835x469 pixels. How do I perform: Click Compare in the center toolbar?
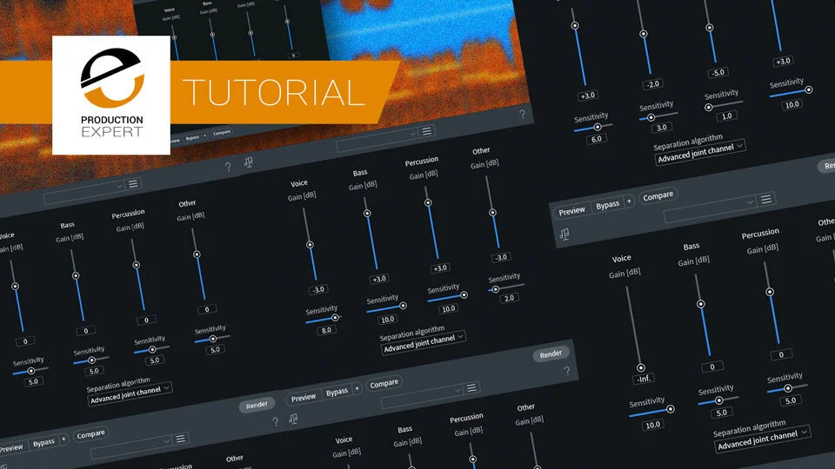[x=384, y=383]
